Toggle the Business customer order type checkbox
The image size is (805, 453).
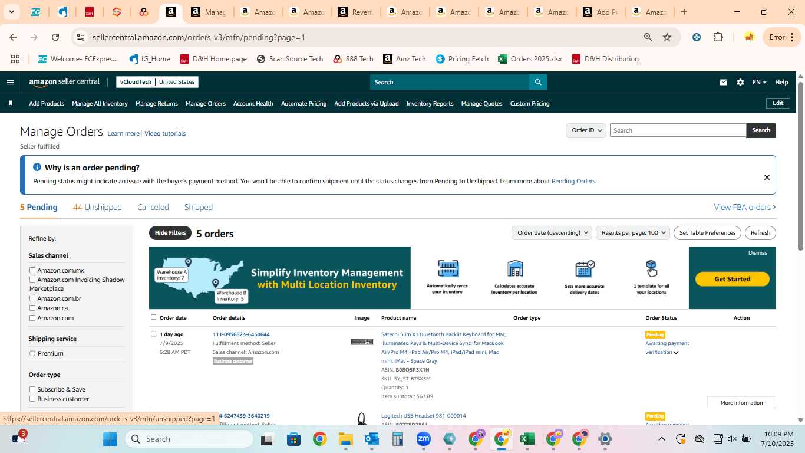tap(32, 399)
